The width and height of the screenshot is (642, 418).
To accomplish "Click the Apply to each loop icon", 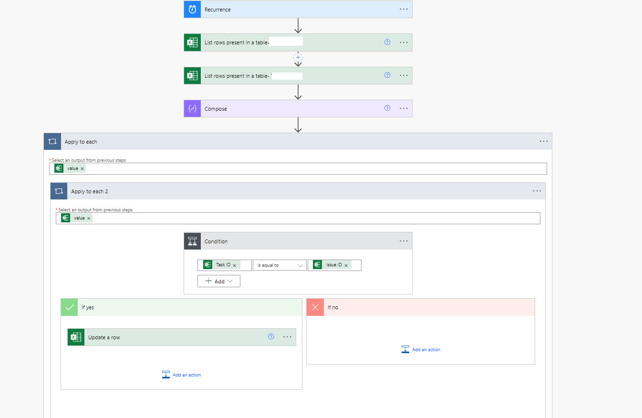I will click(52, 141).
